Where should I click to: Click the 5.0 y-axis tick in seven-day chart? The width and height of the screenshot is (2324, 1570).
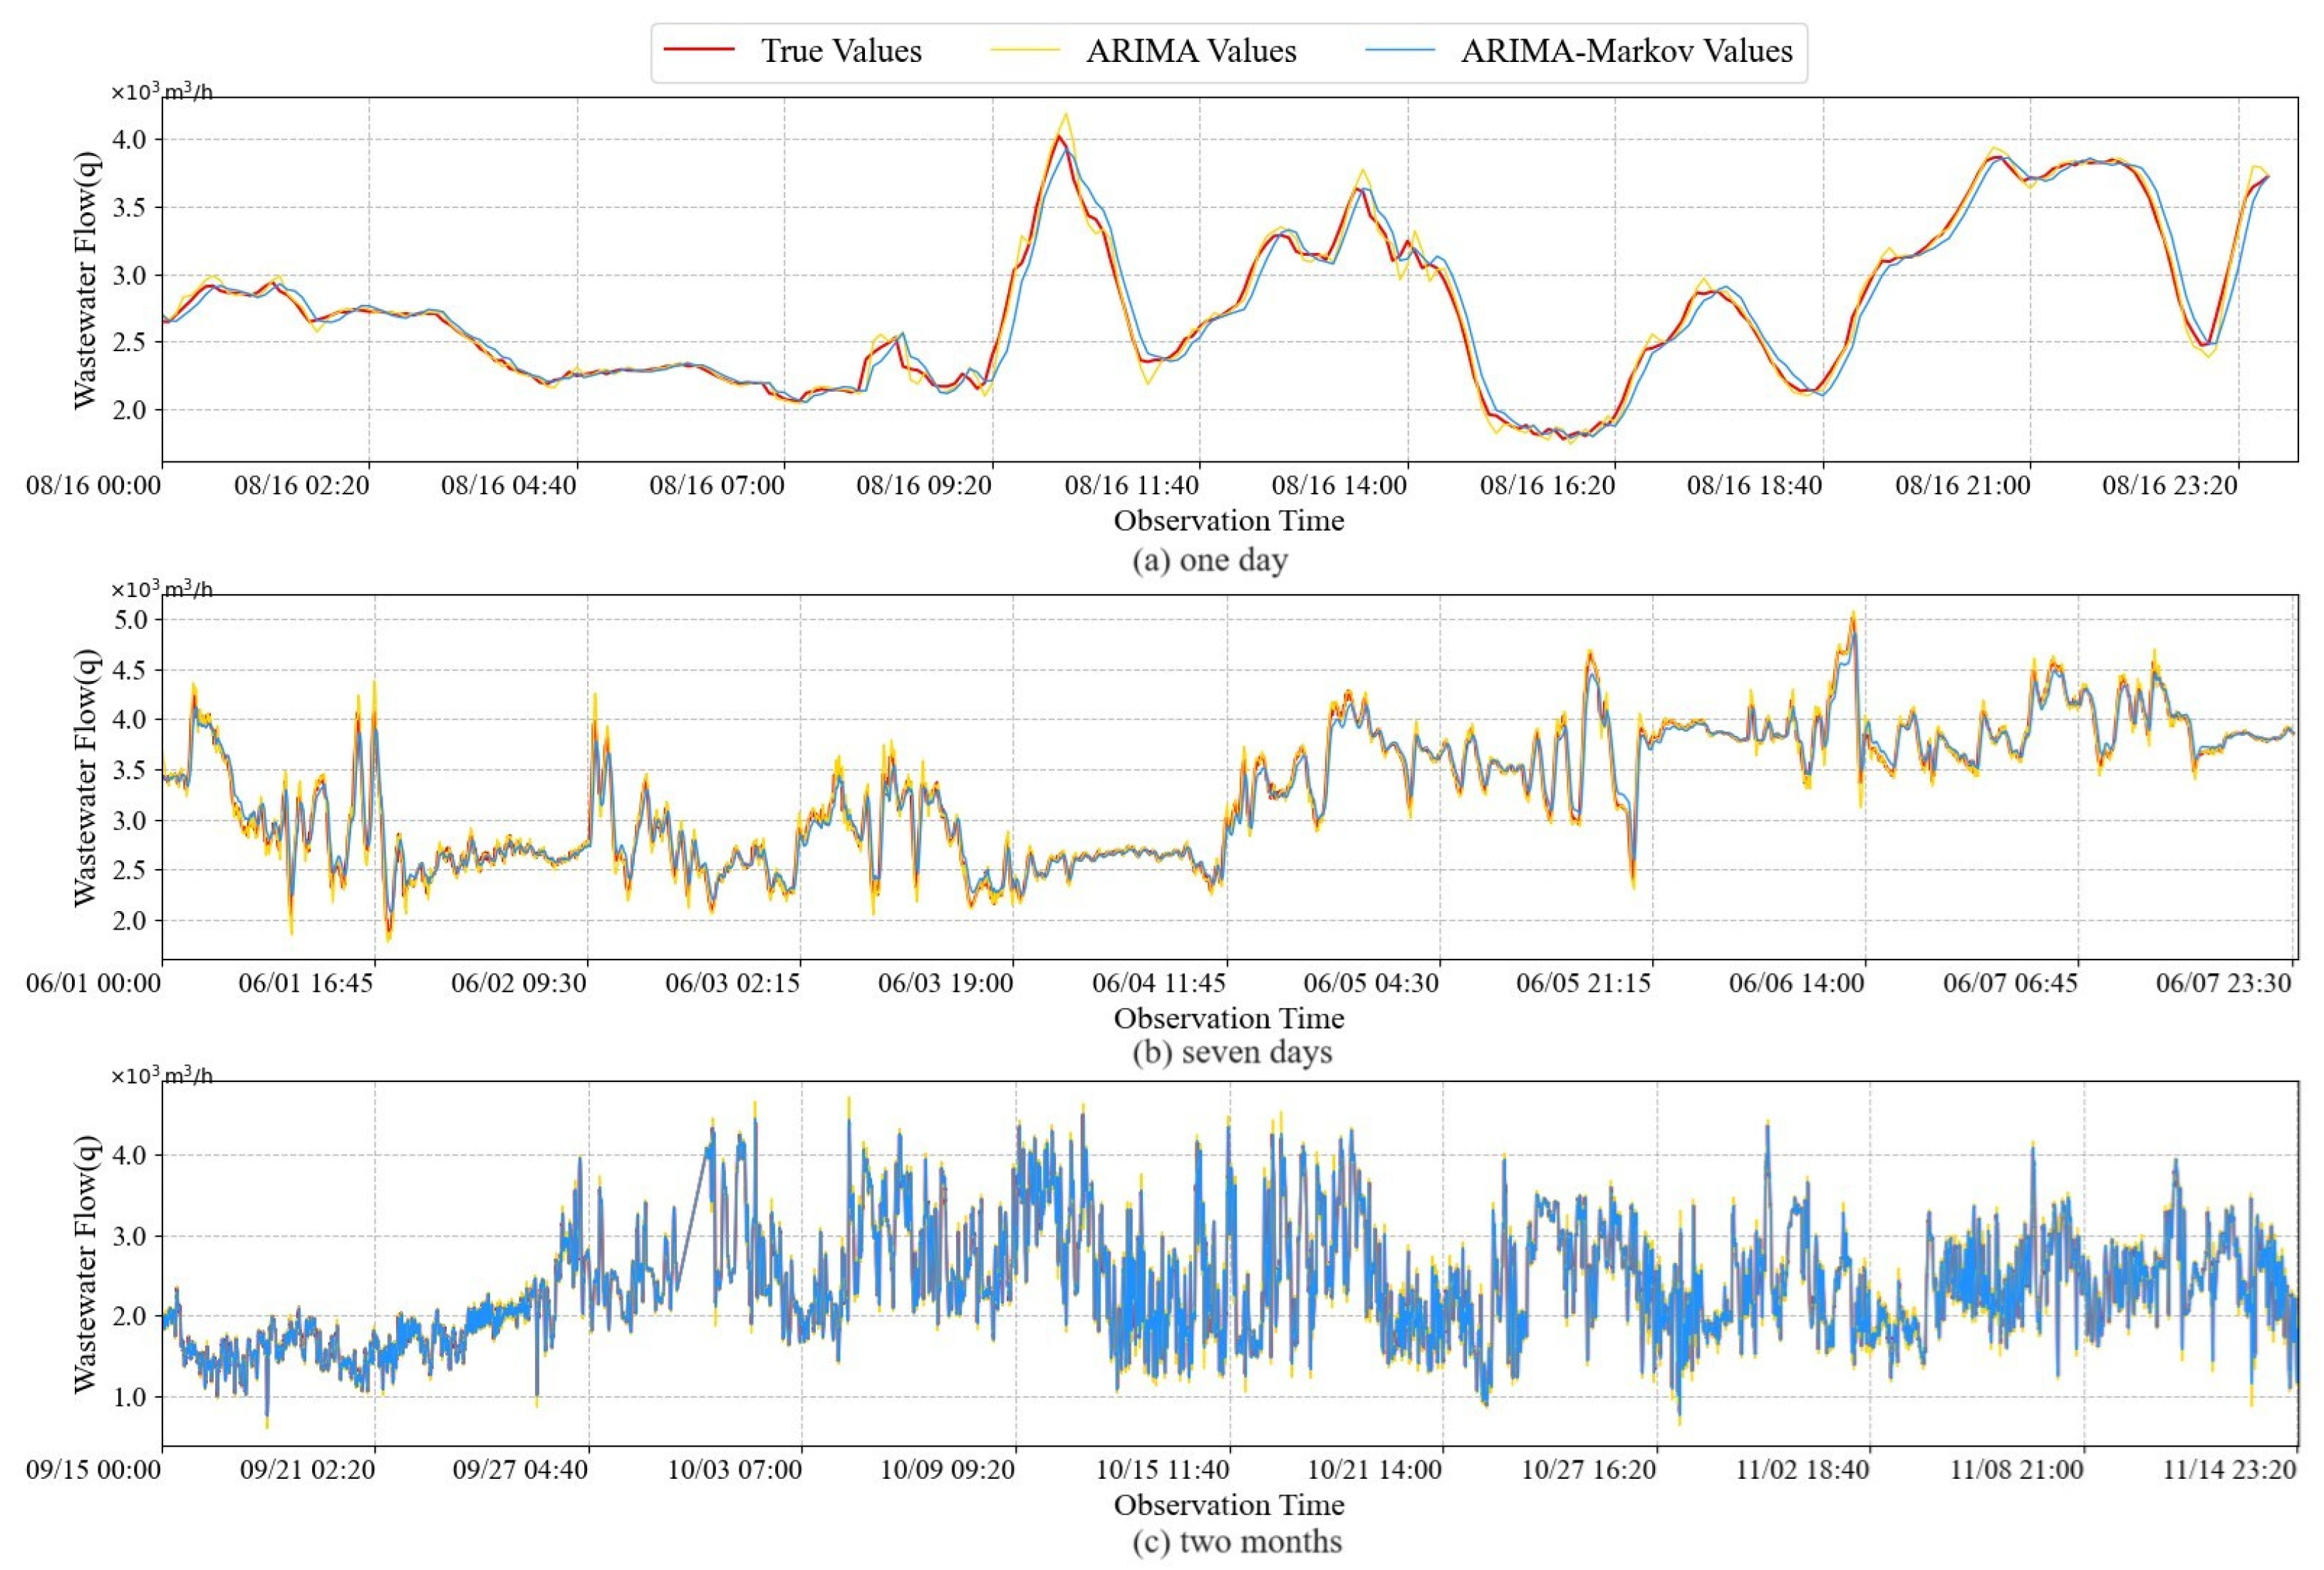click(130, 620)
